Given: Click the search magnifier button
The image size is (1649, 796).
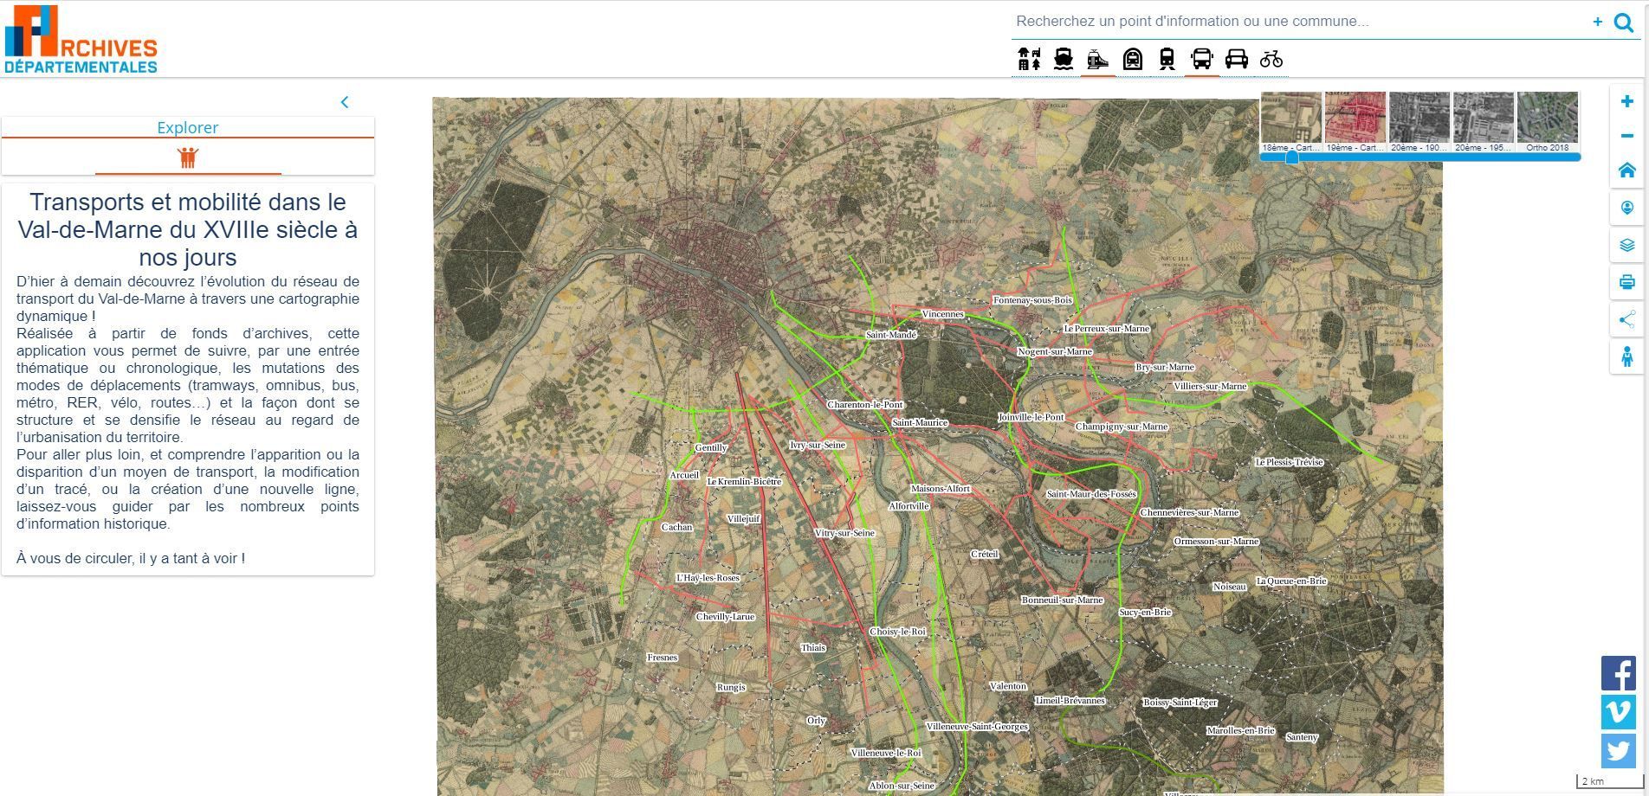Looking at the screenshot, I should click(1624, 22).
